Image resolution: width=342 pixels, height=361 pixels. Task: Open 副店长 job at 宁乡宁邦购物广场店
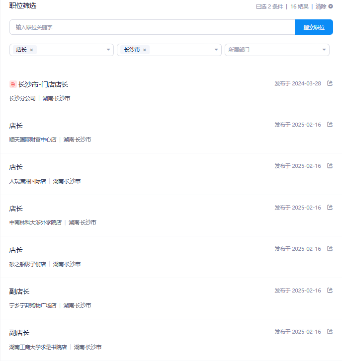(x=19, y=291)
